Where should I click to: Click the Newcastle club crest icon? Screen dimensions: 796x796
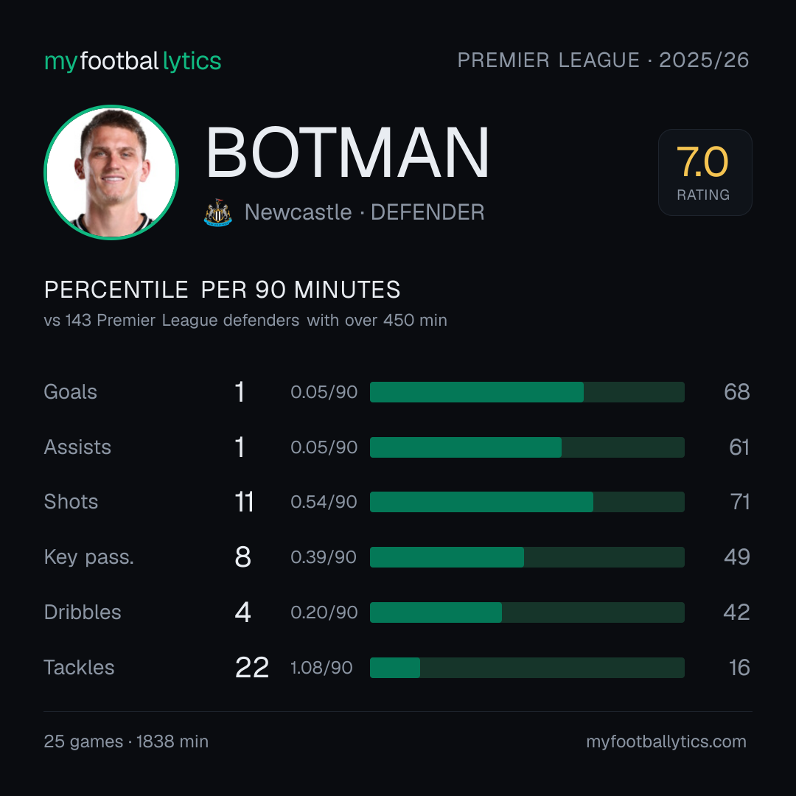tap(217, 212)
